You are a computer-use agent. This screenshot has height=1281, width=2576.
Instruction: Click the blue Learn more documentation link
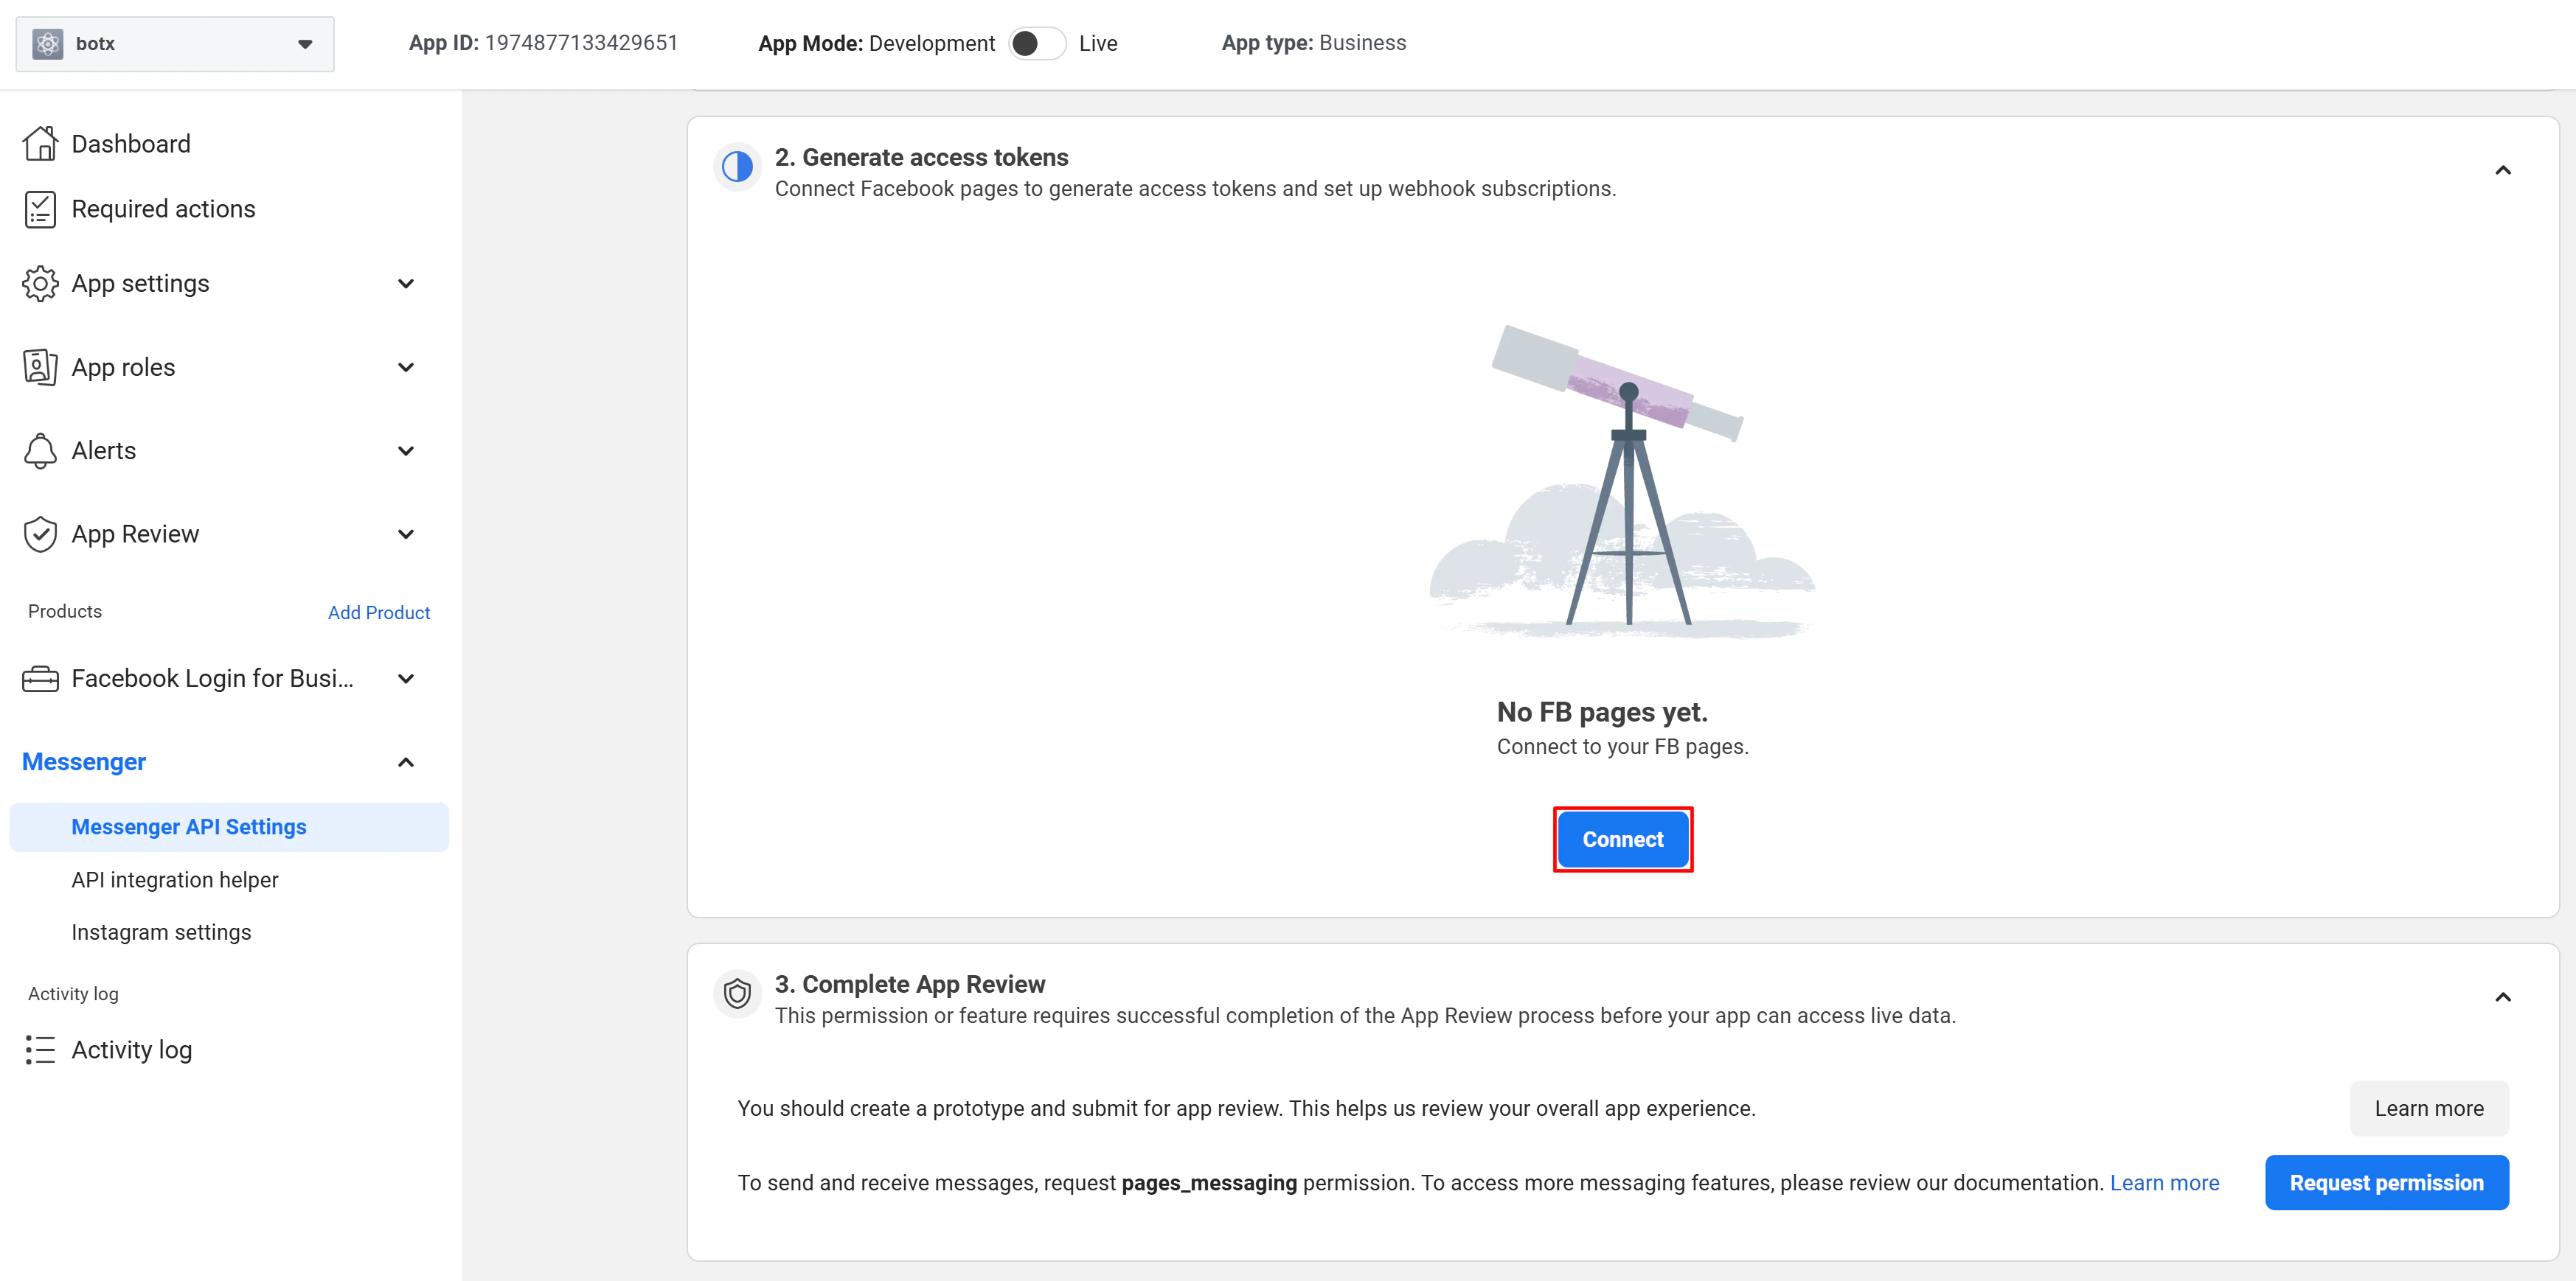click(x=2164, y=1183)
